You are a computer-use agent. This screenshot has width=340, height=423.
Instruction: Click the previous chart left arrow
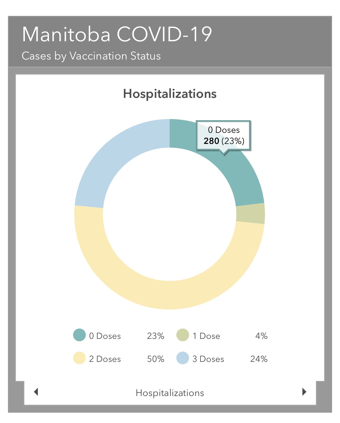[x=36, y=392]
